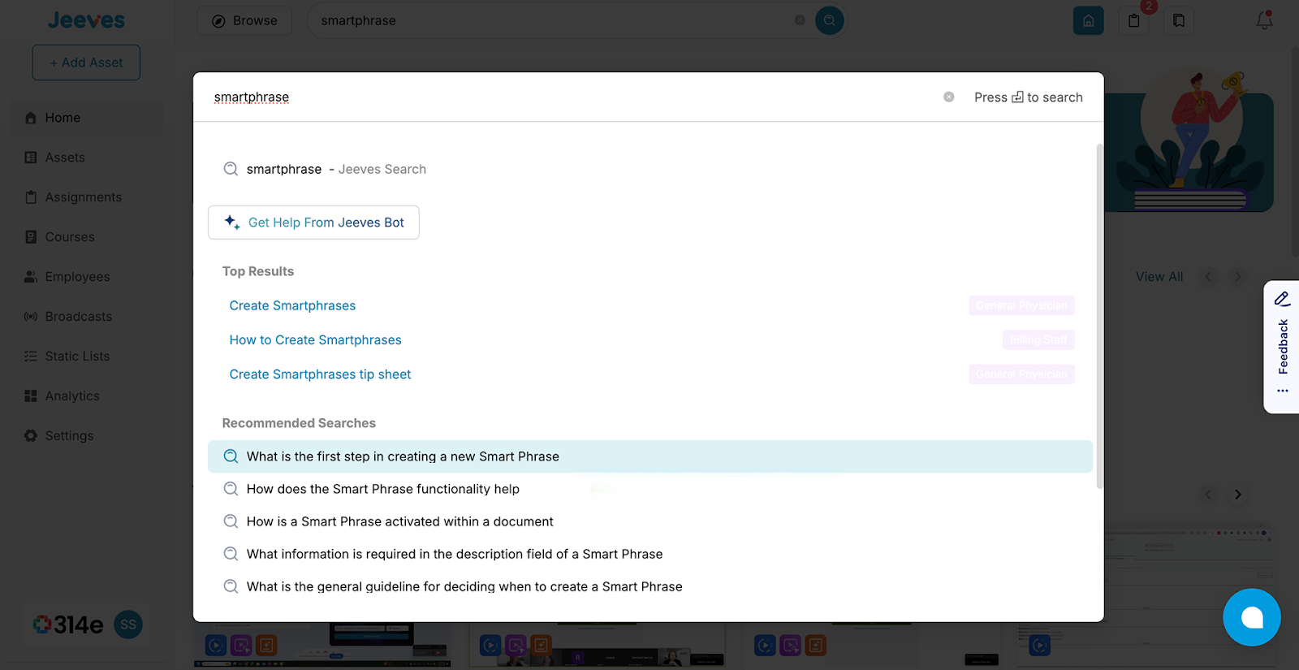Viewport: 1299px width, 670px height.
Task: Open Employees in the sidebar
Action: coord(86,277)
